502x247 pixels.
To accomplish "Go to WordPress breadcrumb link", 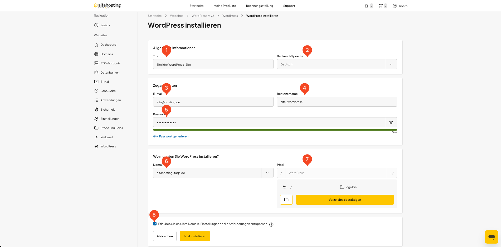I will tap(230, 16).
